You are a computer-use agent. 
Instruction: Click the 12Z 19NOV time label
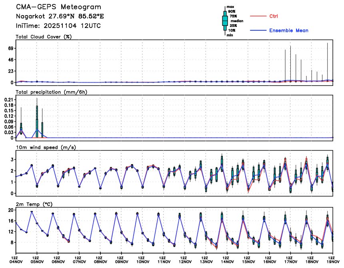(333, 260)
